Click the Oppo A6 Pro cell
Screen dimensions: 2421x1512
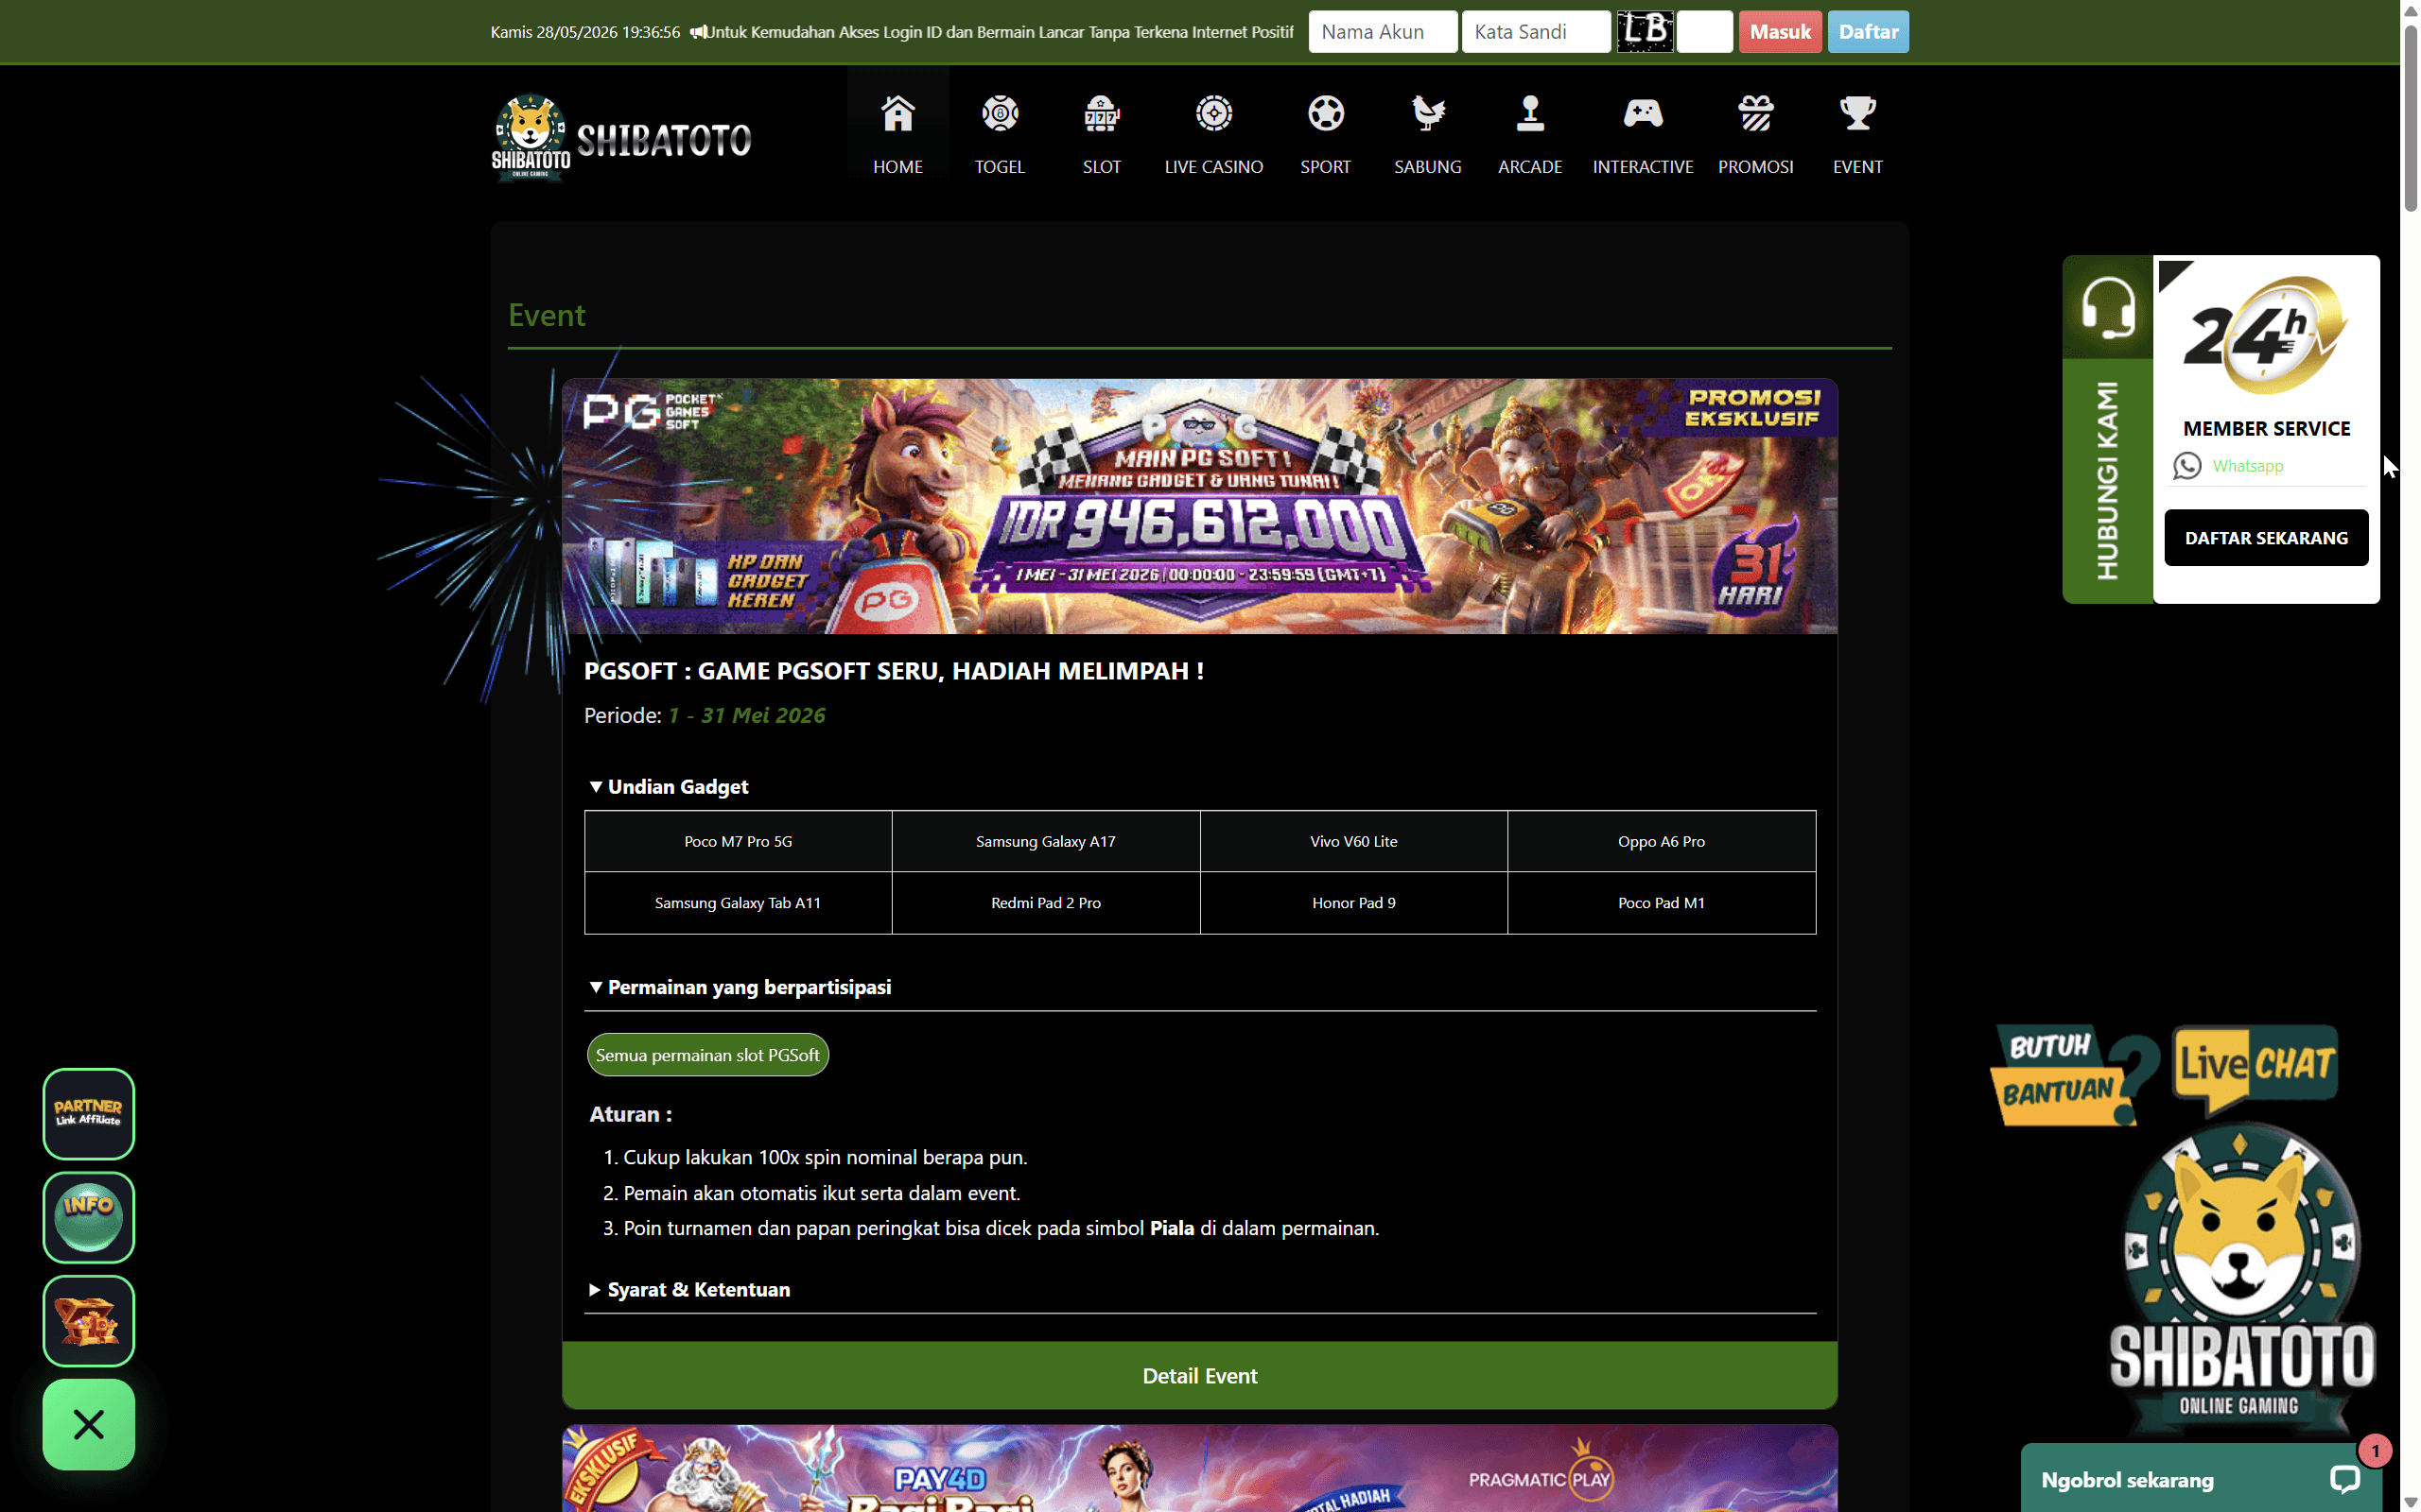(1662, 841)
